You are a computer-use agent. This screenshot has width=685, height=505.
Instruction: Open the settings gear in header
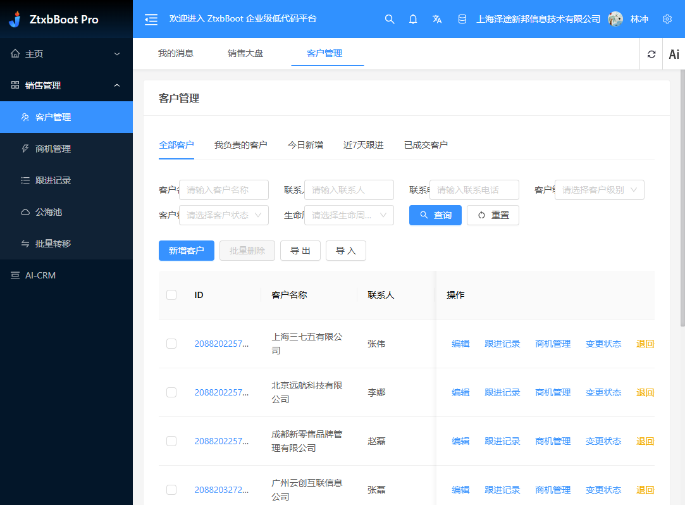coord(667,19)
